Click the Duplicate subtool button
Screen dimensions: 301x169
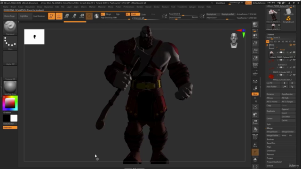coord(273,111)
